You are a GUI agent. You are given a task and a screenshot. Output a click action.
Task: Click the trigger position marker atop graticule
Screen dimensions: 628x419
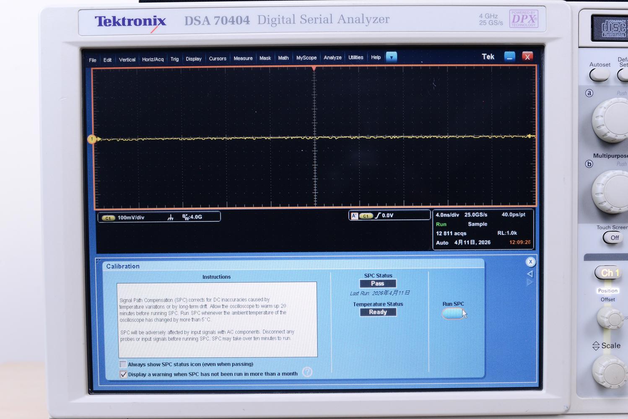pos(314,68)
